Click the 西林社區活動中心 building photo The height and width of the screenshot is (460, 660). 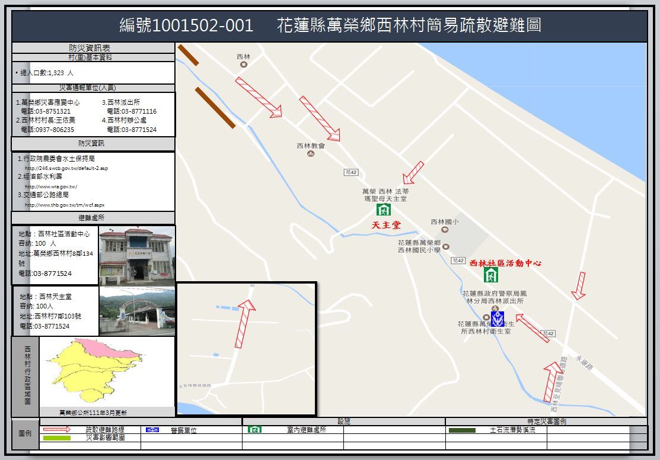point(137,256)
